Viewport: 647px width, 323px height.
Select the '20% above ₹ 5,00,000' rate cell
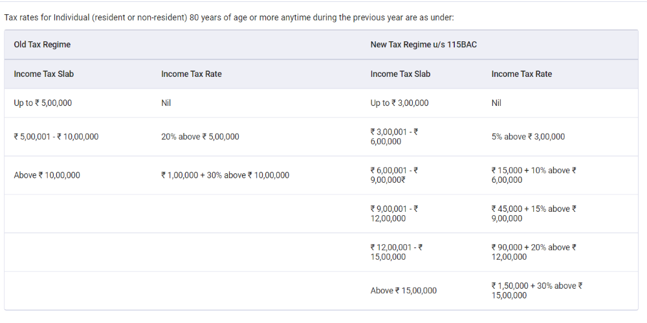[x=200, y=137]
